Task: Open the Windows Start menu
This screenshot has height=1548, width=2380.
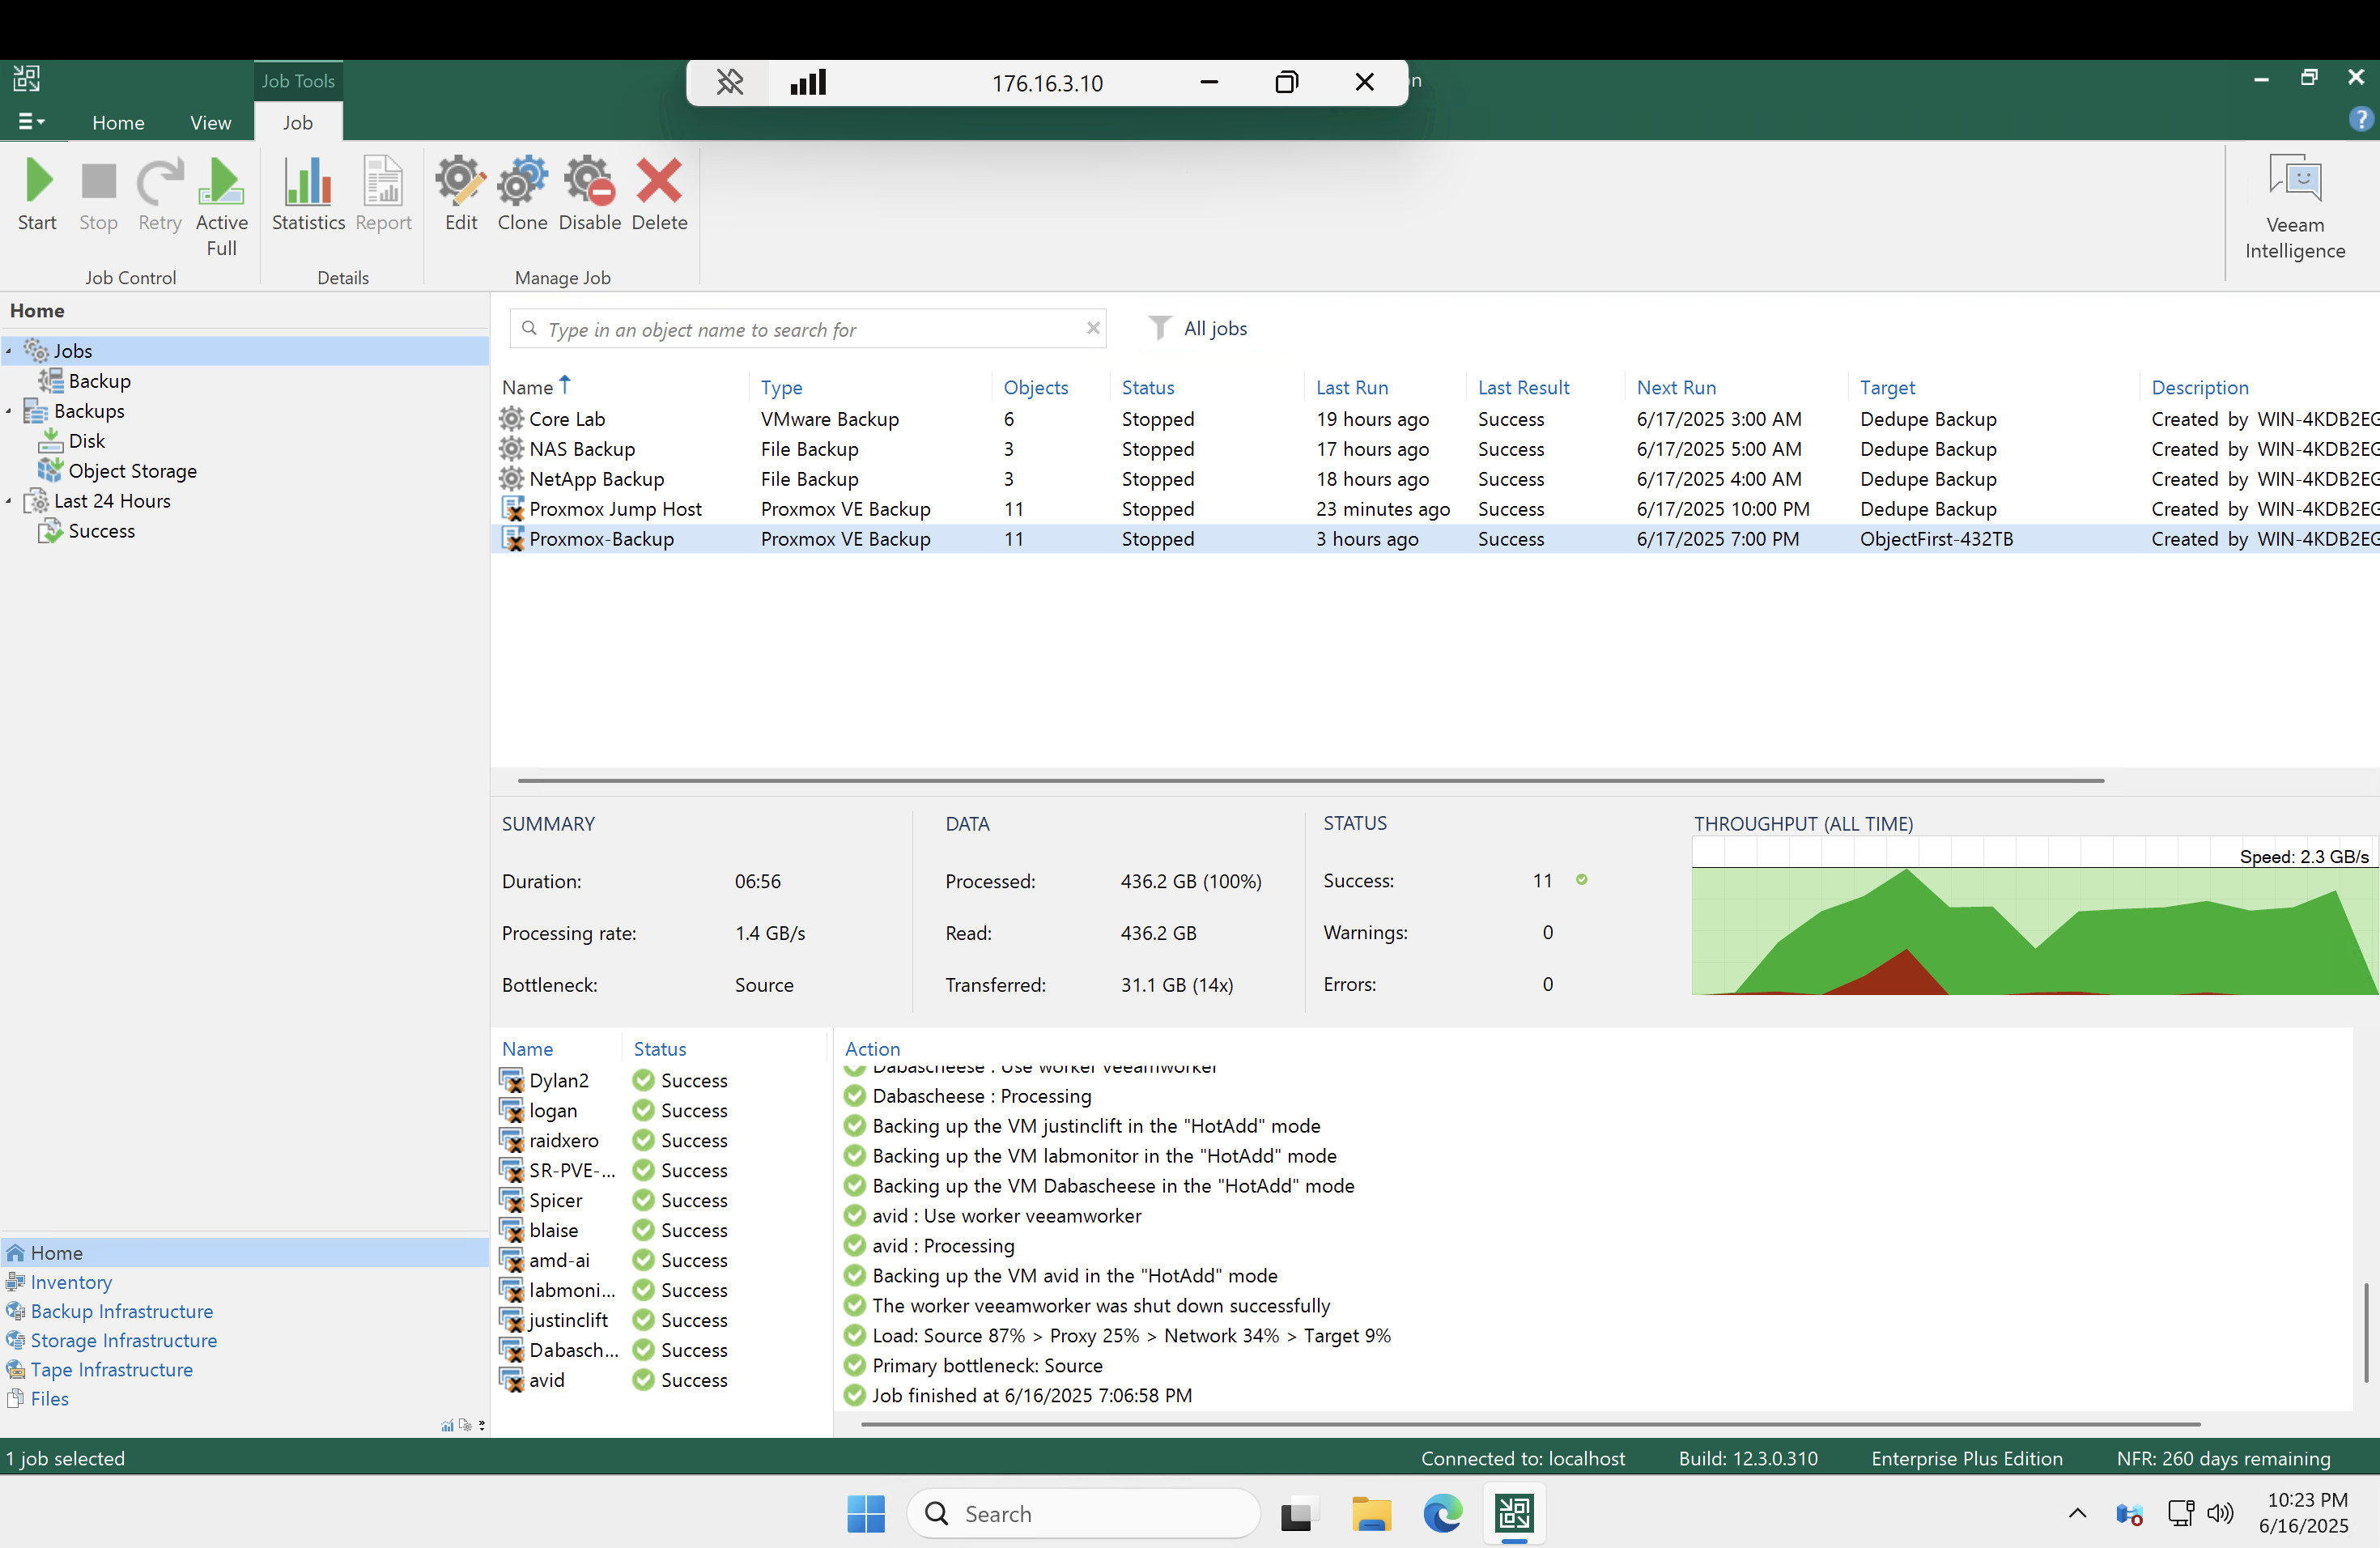Action: pos(866,1514)
